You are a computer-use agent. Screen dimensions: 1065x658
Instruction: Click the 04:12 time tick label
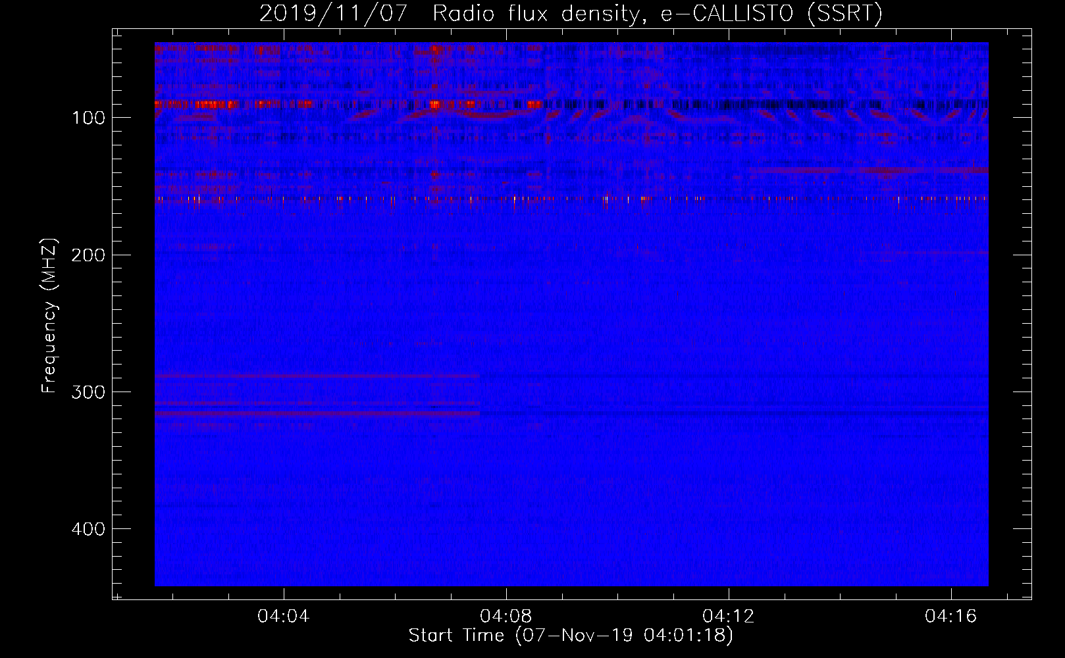[x=729, y=616]
